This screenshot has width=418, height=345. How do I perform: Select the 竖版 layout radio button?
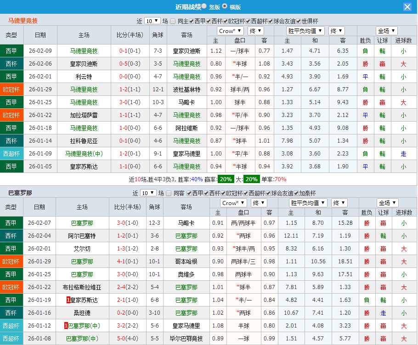tap(204, 6)
